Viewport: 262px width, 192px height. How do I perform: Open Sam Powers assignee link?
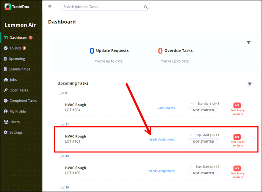pos(166,108)
